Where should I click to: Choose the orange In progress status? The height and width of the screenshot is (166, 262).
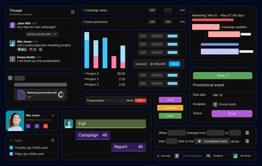pos(170,107)
